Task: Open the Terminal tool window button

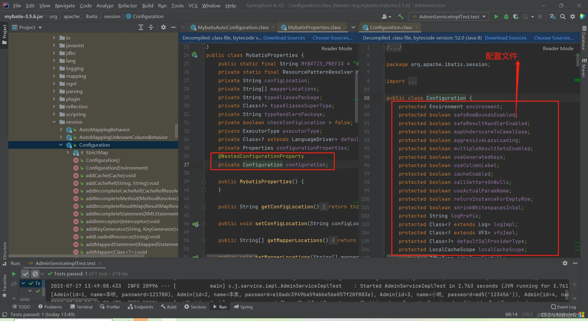Action: pos(81,307)
